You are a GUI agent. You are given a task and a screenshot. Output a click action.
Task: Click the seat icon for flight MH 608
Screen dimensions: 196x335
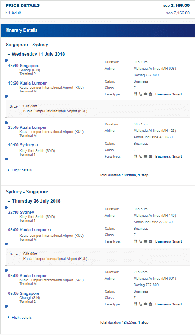(x=140, y=94)
